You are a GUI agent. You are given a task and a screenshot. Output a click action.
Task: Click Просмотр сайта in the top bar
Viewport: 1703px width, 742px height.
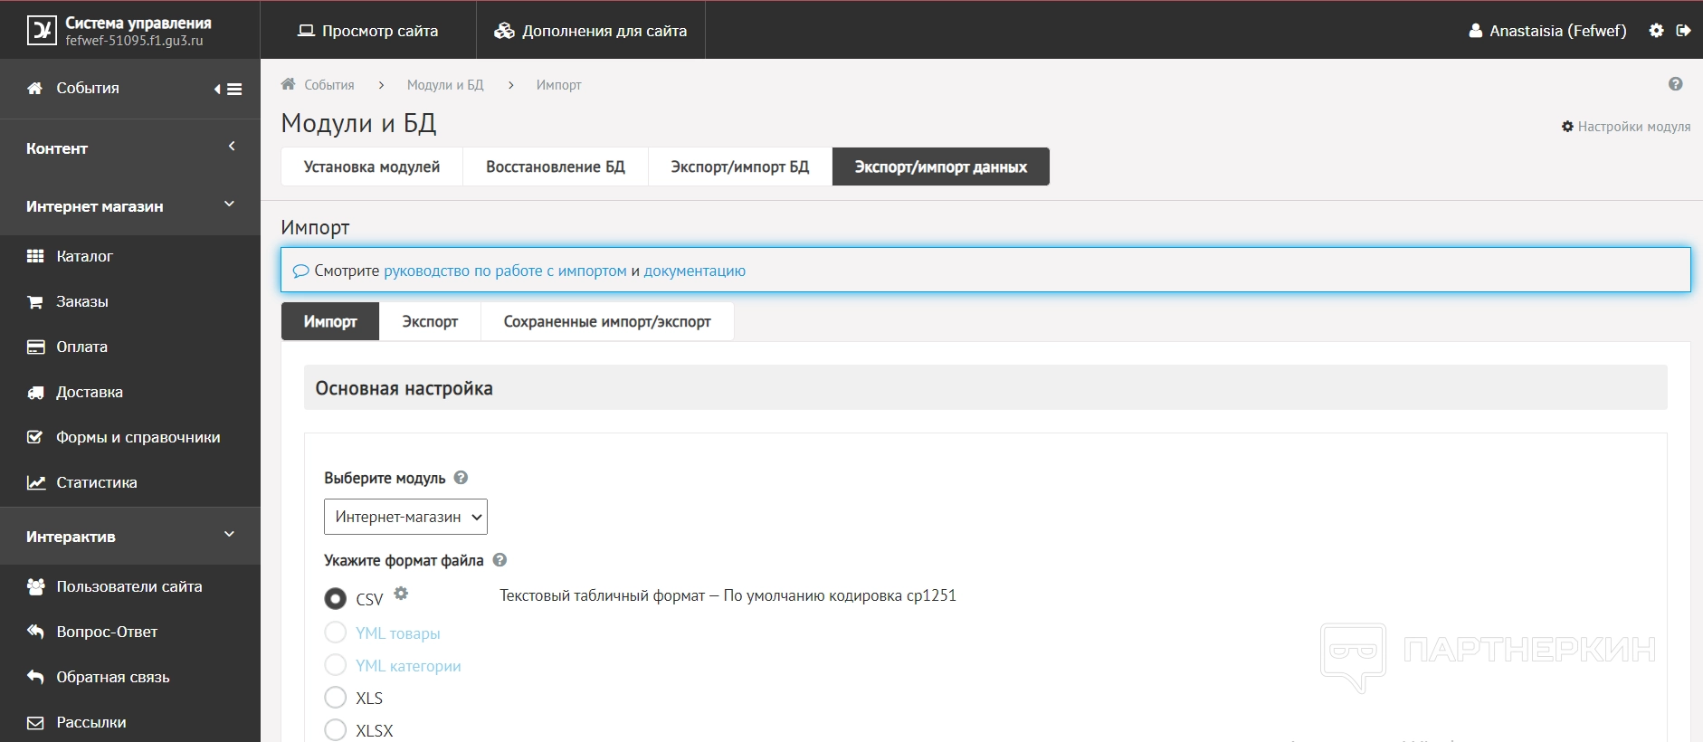tap(368, 31)
